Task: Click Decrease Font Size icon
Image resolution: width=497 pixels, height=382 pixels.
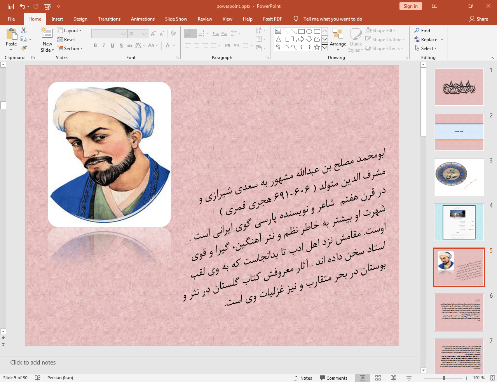Action: pyautogui.click(x=162, y=34)
